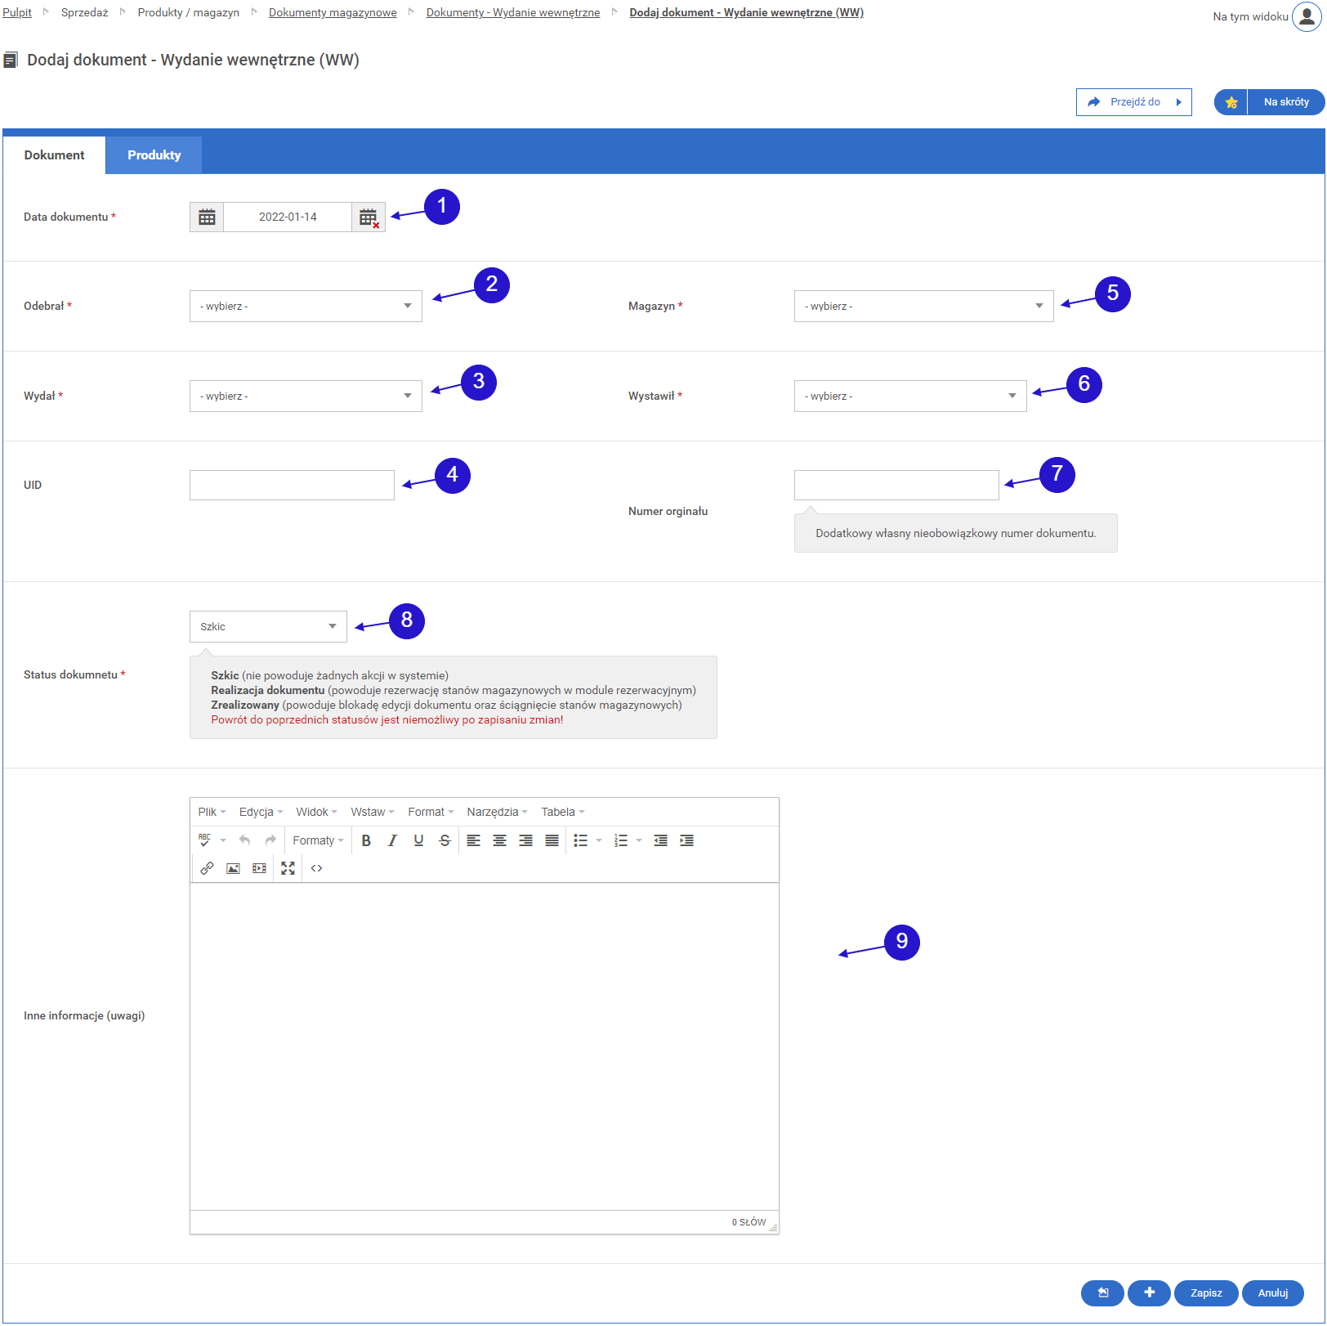The width and height of the screenshot is (1327, 1326).
Task: Insert a hyperlink using the link icon
Action: 207,868
